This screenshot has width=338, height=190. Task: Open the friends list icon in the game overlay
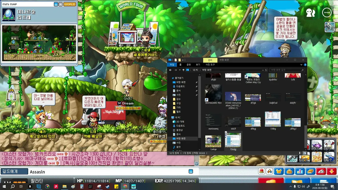pyautogui.click(x=311, y=12)
